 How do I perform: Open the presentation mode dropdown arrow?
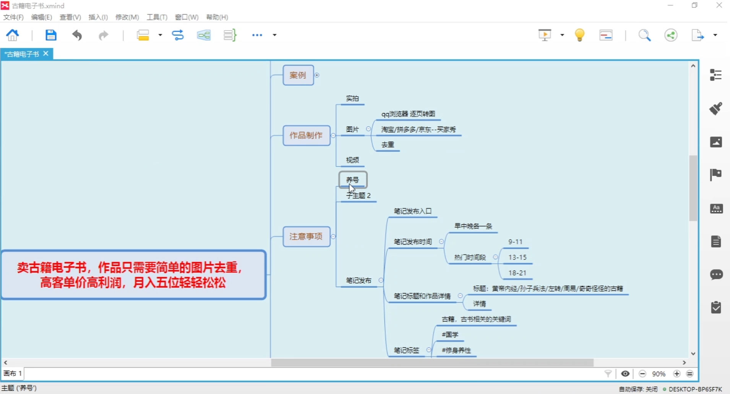[x=562, y=35]
